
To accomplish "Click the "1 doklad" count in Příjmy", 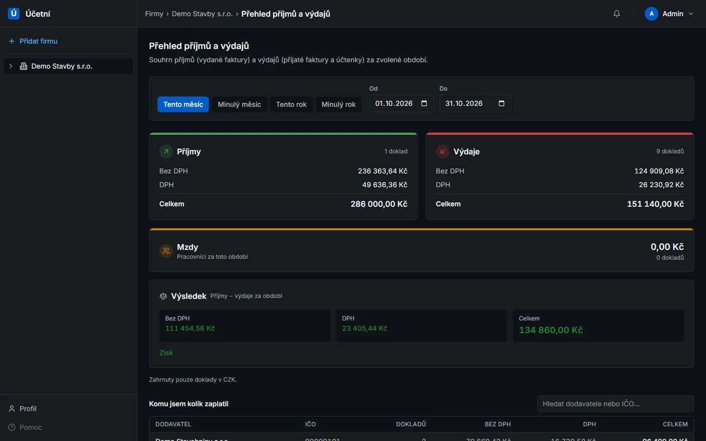I will coord(396,151).
